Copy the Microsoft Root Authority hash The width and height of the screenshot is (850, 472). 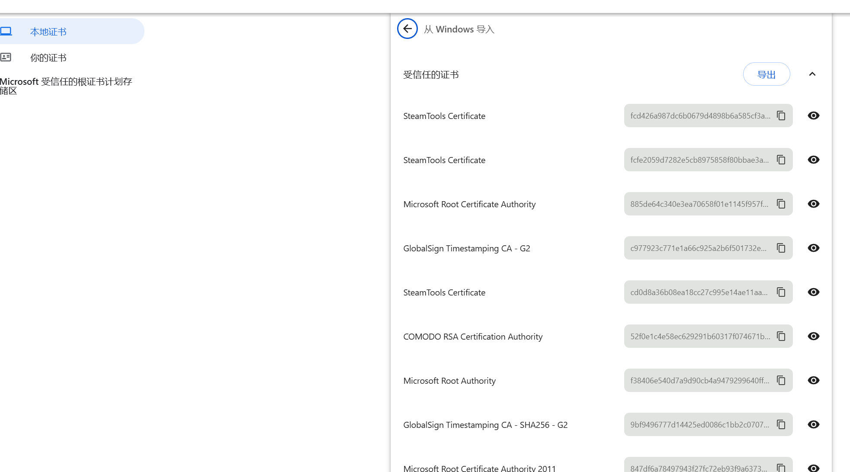point(781,380)
